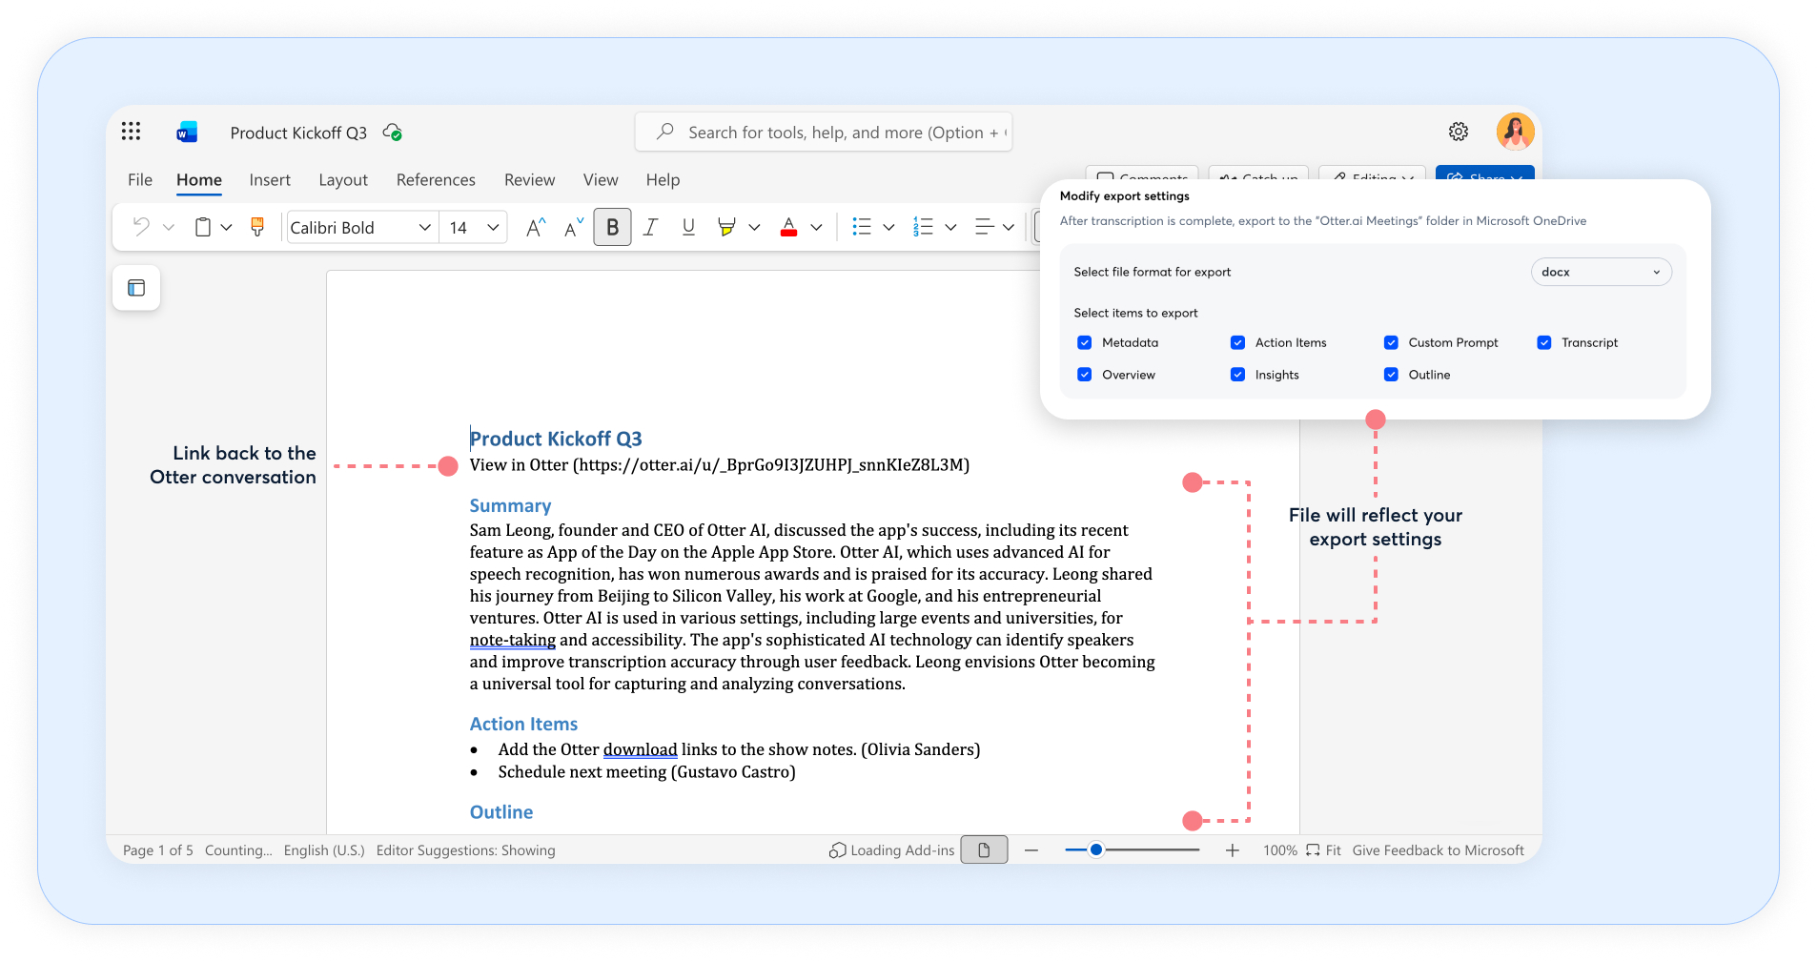The width and height of the screenshot is (1817, 962).
Task: Select the Home tab
Action: [x=199, y=179]
